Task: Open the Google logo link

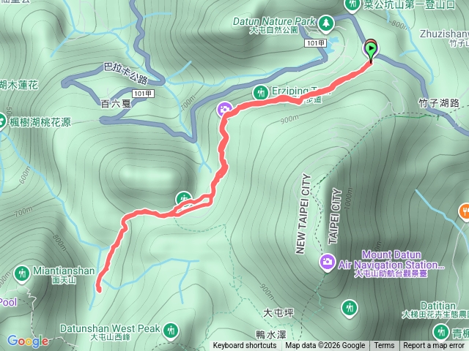Action: 28,341
